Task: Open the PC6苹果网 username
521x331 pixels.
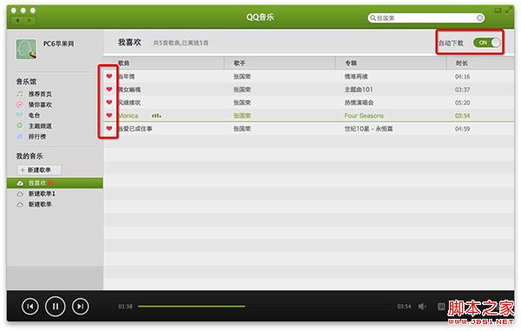Action: pos(58,43)
